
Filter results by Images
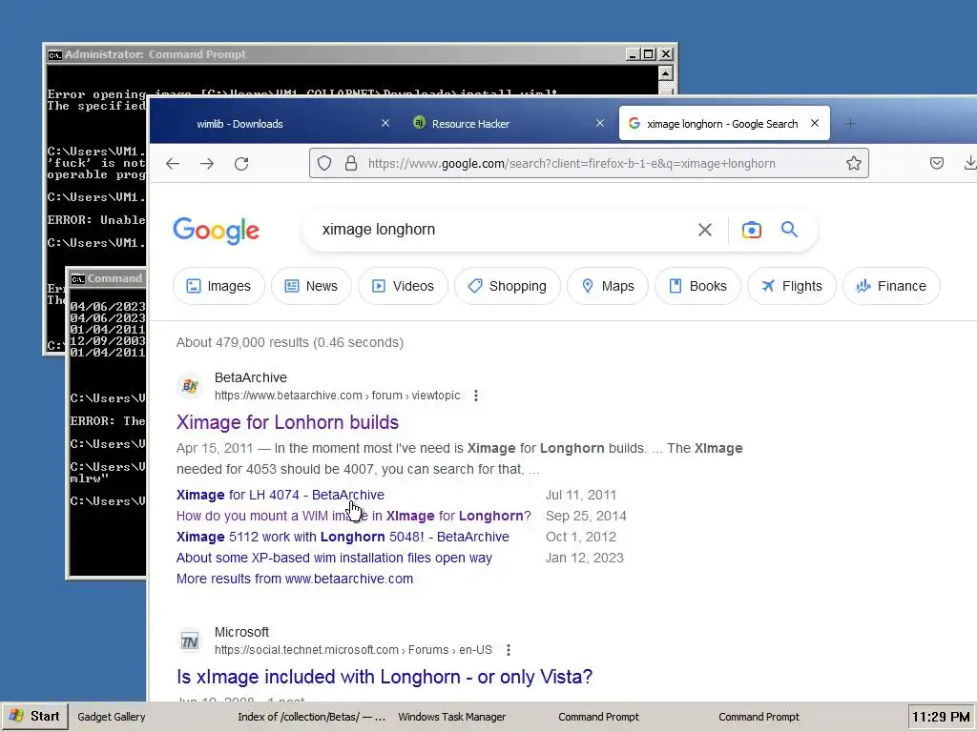(x=218, y=286)
